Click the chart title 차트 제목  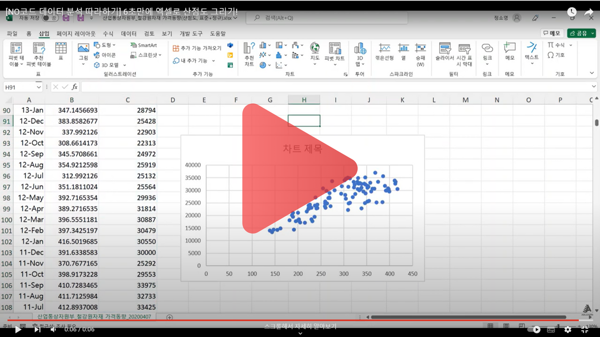pos(302,149)
